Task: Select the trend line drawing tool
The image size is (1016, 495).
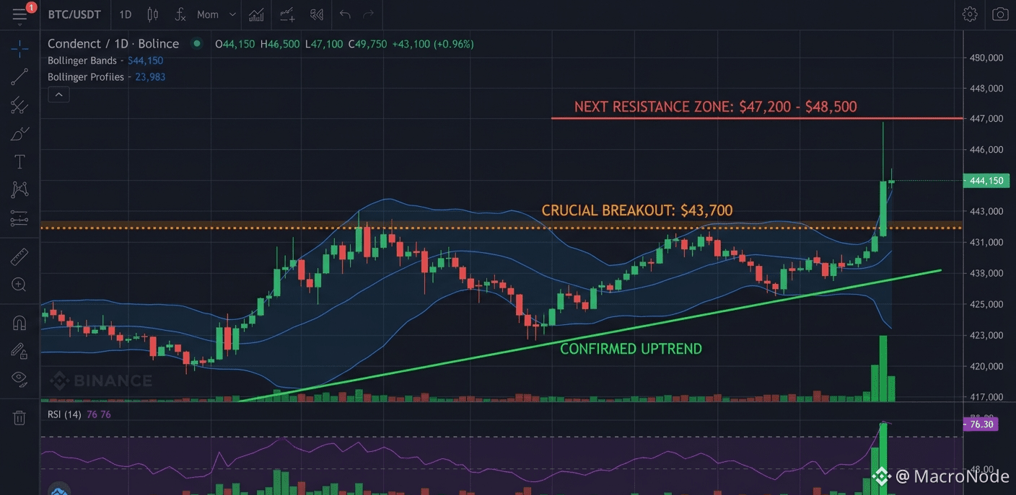Action: click(x=19, y=77)
